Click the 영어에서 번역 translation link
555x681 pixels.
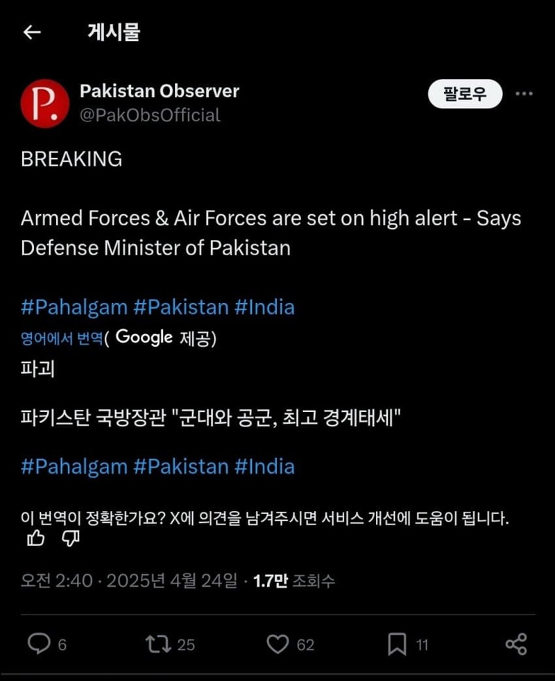click(x=62, y=338)
